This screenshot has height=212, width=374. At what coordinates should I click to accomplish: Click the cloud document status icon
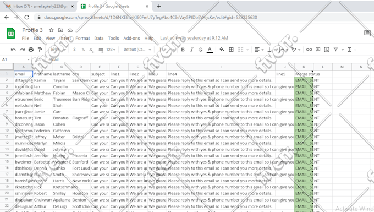click(x=70, y=30)
